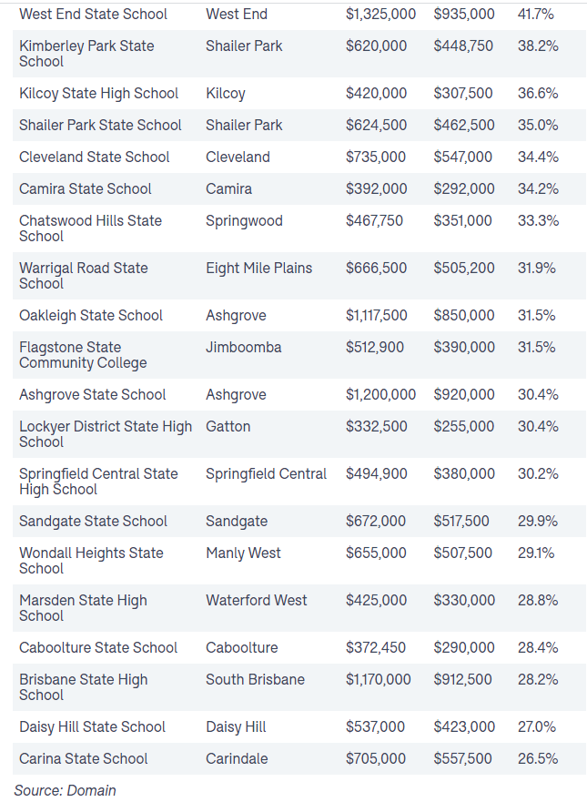The width and height of the screenshot is (587, 802).
Task: Click the $1,200,000 Ashgrove price
Action: click(381, 395)
